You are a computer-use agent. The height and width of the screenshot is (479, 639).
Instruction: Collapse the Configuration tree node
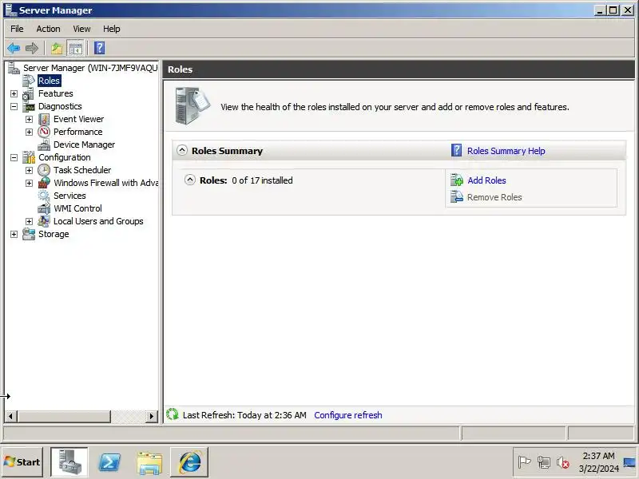point(14,157)
